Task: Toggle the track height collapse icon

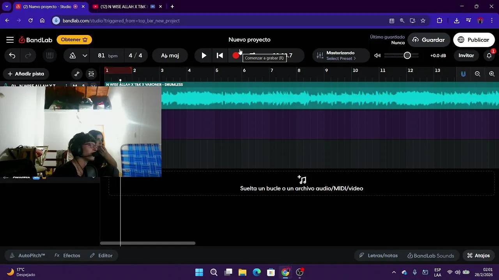Action: click(x=91, y=74)
